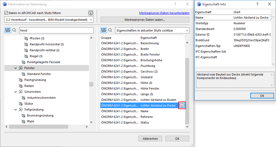This screenshot has height=147, width=276.
Task: Click Riegel (3) item icon
Action: pos(26,56)
